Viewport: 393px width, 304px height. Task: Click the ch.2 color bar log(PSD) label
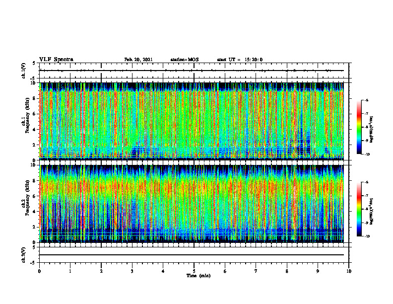372,212
